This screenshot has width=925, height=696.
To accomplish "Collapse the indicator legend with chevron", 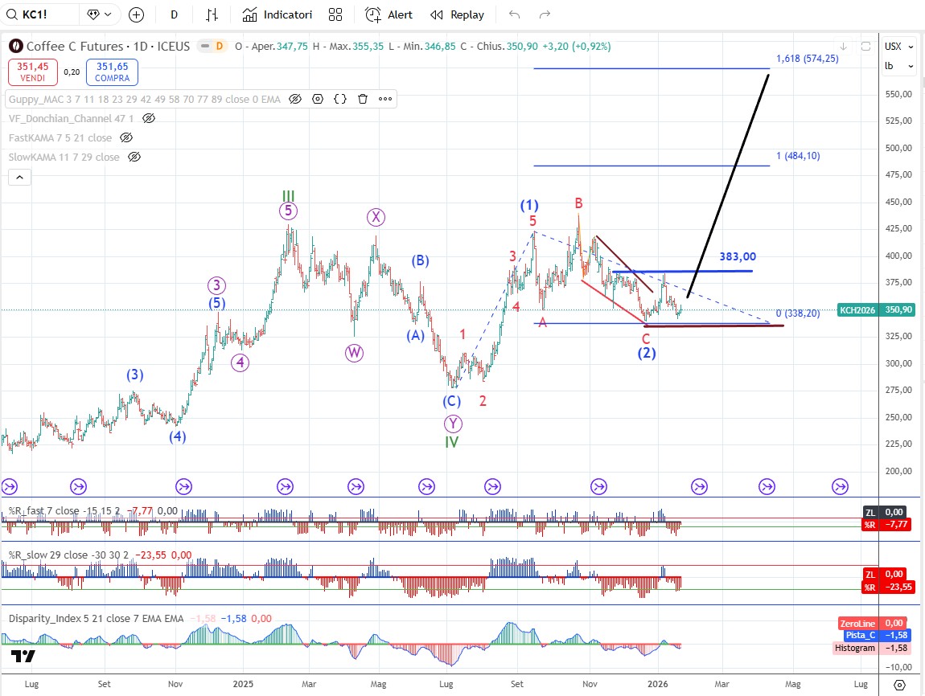I will coord(20,177).
